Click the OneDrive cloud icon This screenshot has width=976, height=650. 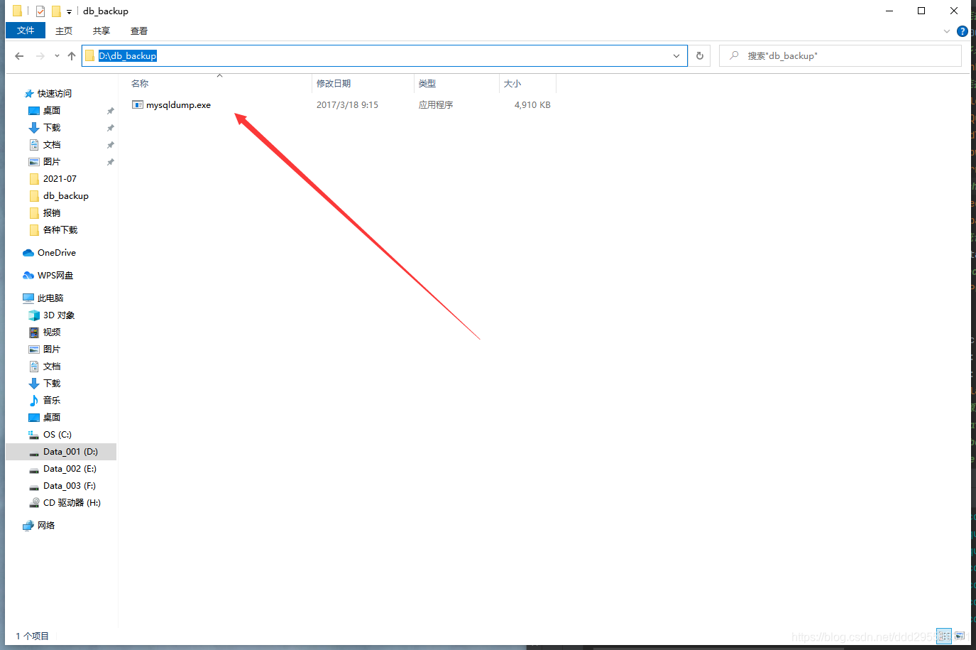(x=28, y=253)
